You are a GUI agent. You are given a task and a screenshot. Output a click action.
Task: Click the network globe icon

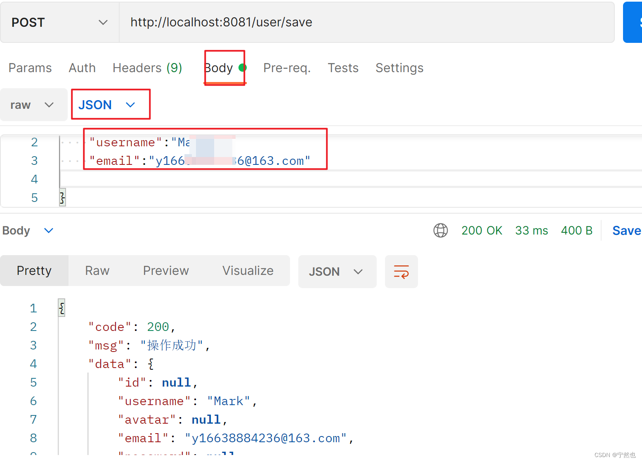(x=440, y=230)
